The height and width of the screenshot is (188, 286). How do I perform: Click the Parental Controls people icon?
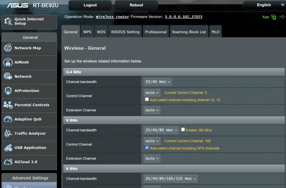8,105
